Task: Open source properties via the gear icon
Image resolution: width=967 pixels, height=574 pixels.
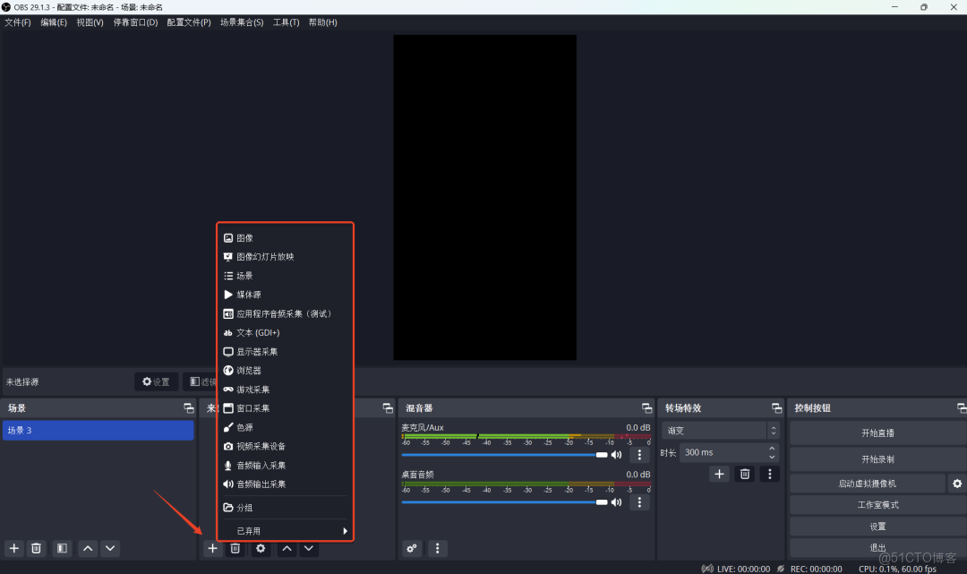Action: (x=260, y=548)
